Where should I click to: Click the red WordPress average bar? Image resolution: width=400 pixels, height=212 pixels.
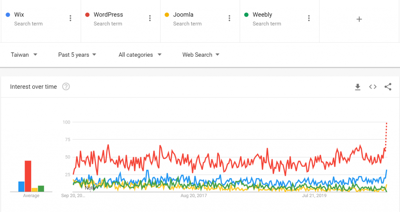(28, 176)
